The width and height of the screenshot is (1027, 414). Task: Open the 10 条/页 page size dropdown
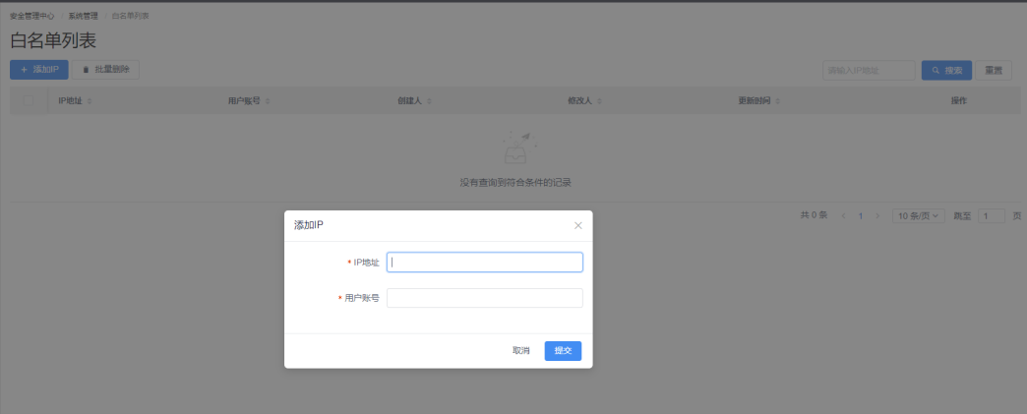click(x=918, y=215)
